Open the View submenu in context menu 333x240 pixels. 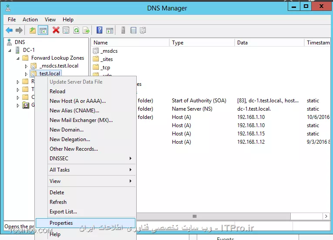point(91,181)
